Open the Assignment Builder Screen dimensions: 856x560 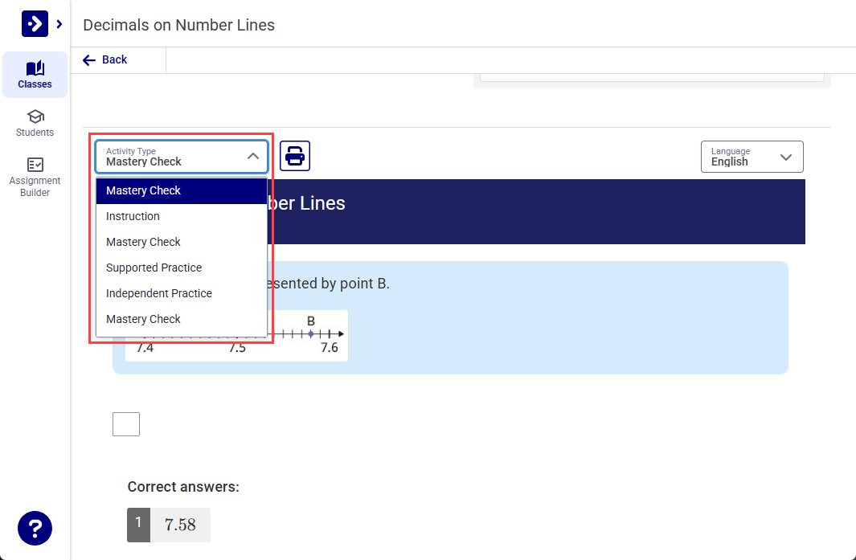35,177
